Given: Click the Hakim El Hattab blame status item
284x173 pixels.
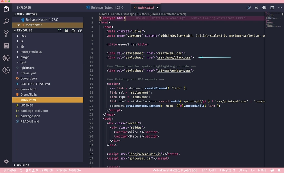Looking at the screenshot, I should pos(175,170).
